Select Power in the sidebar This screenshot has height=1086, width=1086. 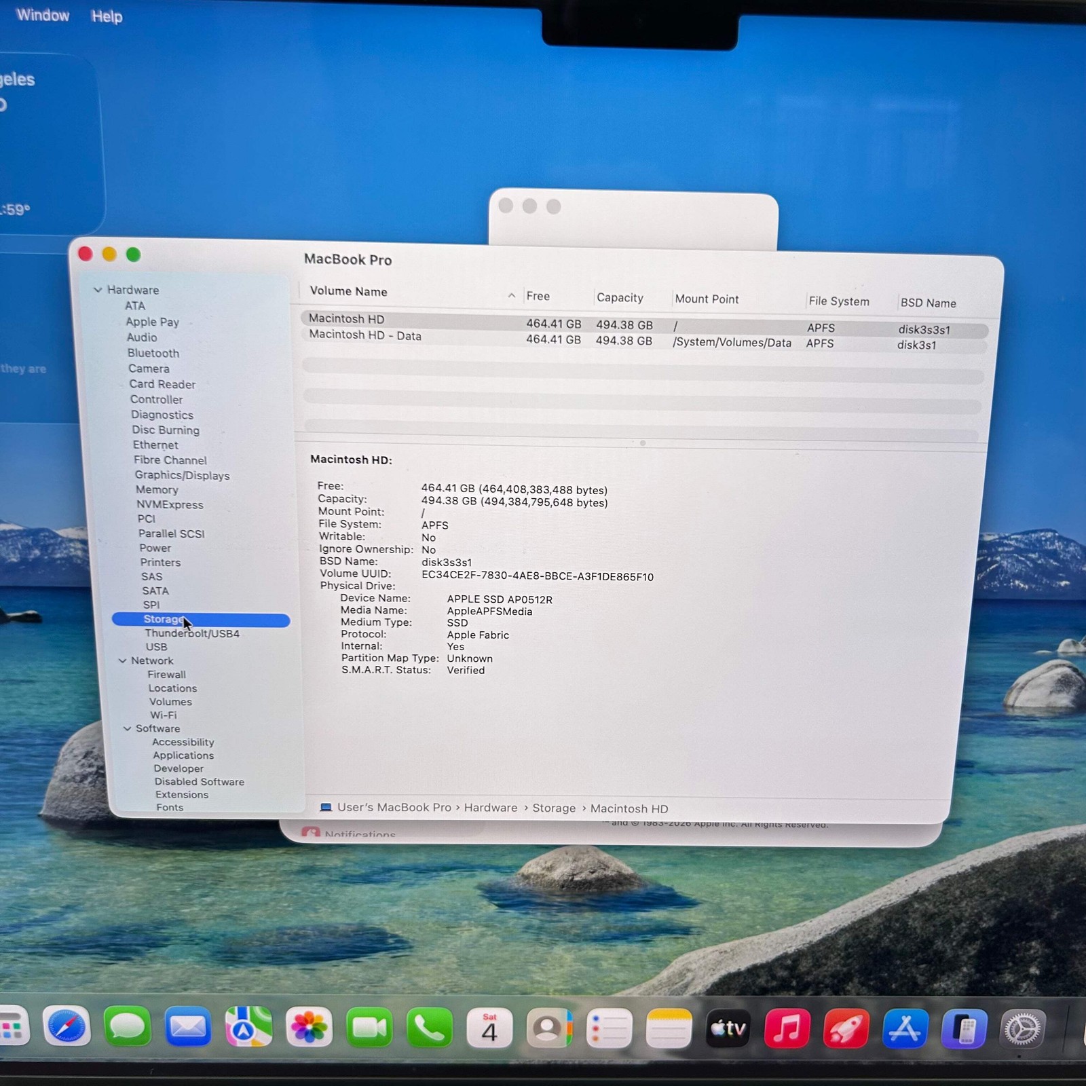155,548
